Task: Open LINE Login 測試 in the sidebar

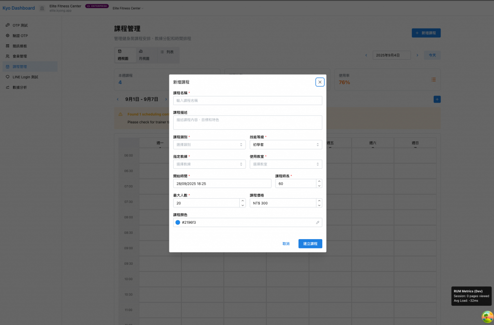Action: coord(30,77)
